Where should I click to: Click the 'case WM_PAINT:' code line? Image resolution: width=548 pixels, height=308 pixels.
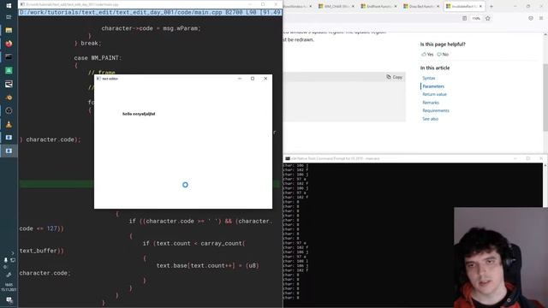point(98,58)
